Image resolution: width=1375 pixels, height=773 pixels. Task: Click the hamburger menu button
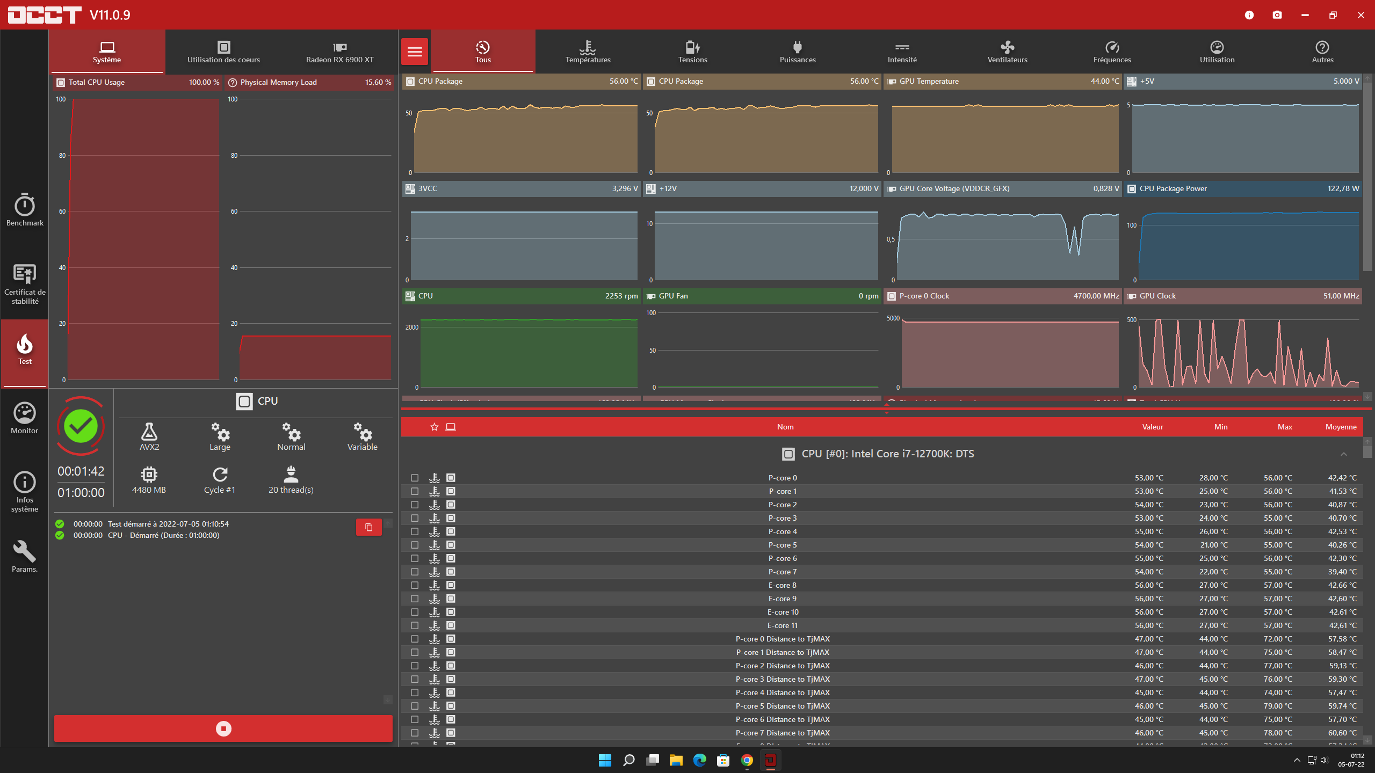pyautogui.click(x=414, y=52)
